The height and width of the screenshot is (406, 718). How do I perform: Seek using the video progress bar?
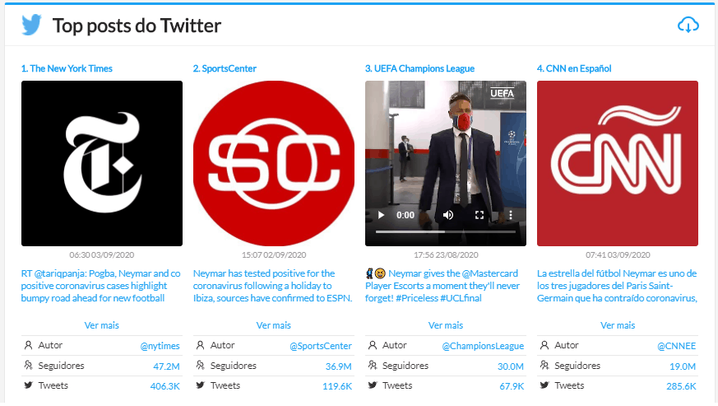click(445, 232)
